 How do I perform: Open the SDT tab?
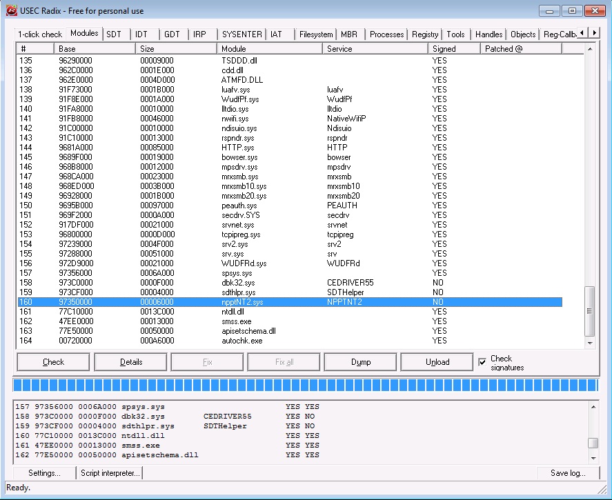point(113,34)
